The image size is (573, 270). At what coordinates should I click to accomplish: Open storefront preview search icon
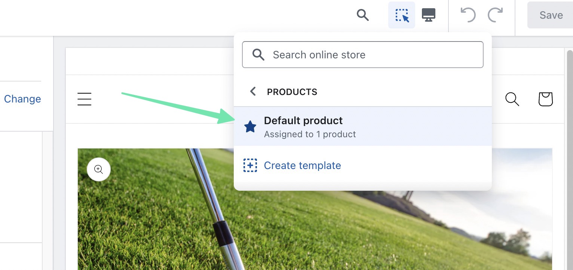(512, 99)
